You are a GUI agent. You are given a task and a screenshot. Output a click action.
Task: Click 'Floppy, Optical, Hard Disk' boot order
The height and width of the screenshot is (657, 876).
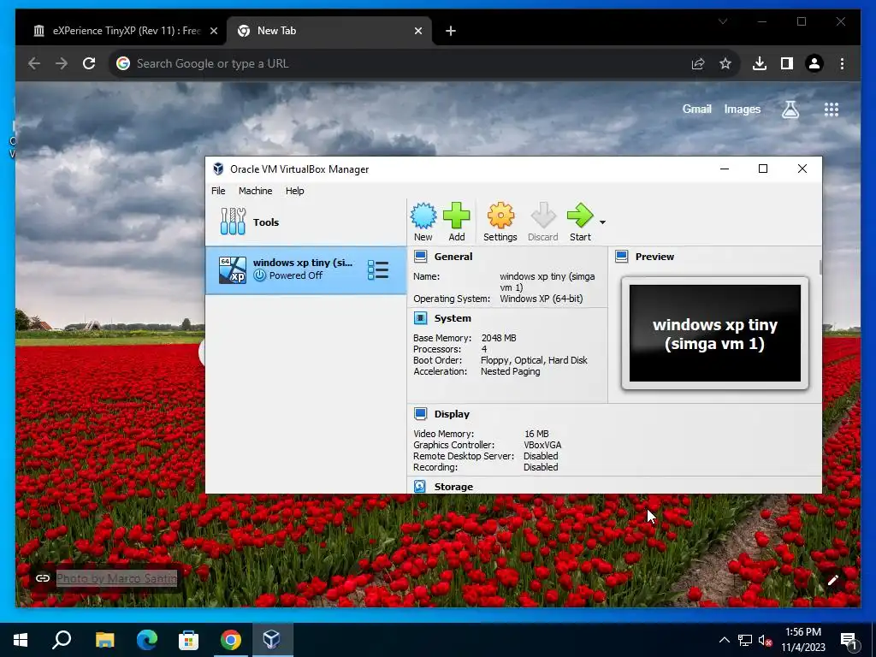[x=534, y=360]
